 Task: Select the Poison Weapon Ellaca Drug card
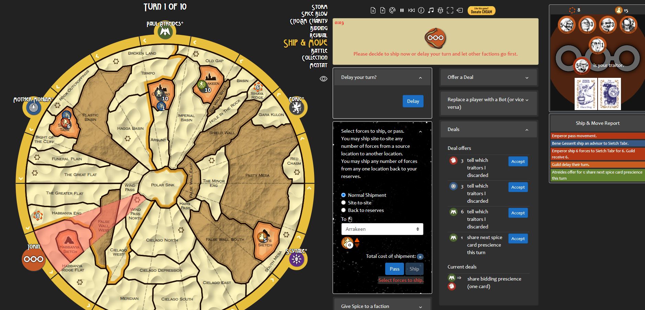click(586, 94)
